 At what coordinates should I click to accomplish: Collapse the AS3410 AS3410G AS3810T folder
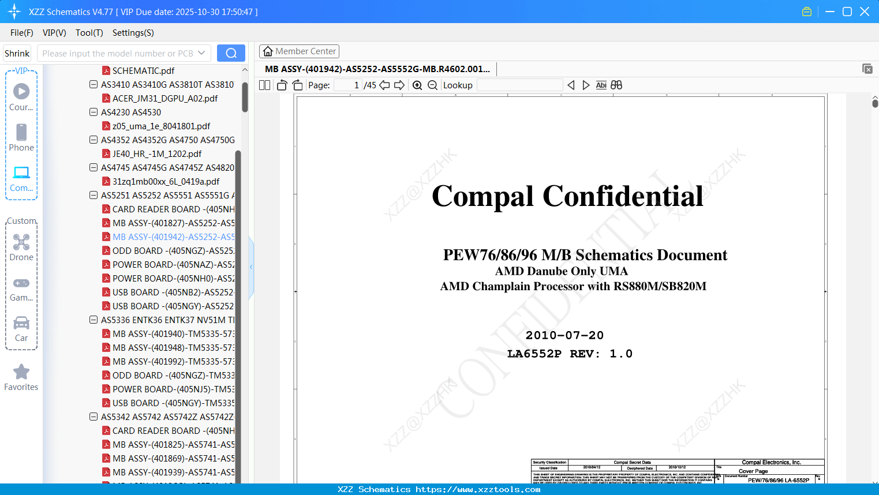93,84
